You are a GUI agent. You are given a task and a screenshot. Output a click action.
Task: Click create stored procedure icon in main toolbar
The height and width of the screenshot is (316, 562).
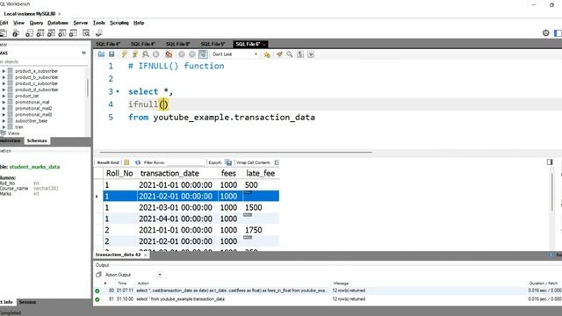[62, 33]
